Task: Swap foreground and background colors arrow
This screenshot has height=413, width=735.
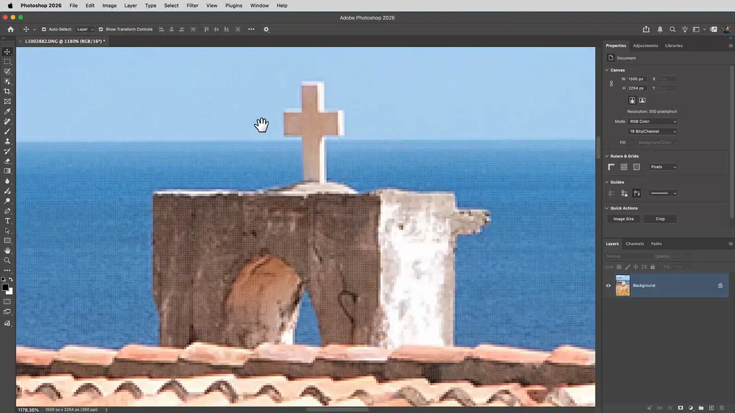Action: pos(11,279)
